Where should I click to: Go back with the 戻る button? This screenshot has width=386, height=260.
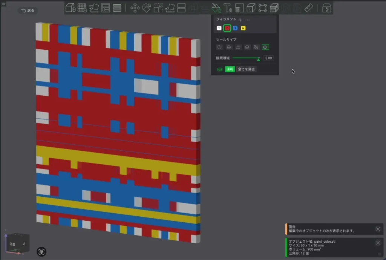click(x=28, y=10)
